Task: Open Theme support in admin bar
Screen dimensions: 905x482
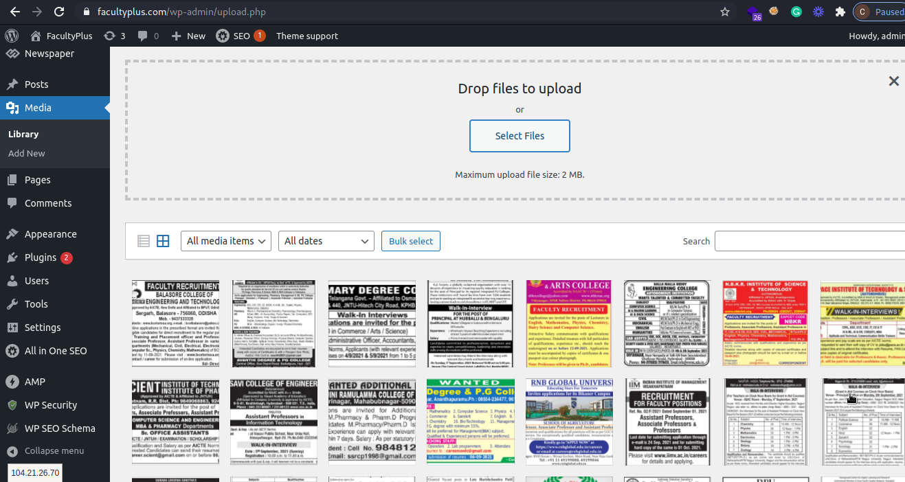Action: [307, 36]
